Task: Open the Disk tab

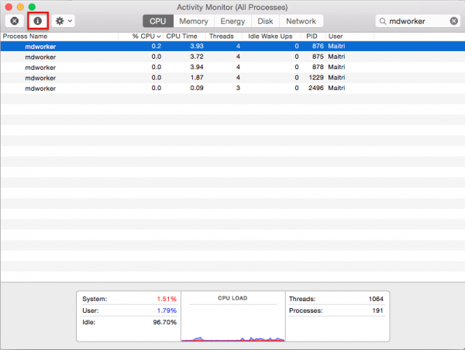Action: point(264,21)
